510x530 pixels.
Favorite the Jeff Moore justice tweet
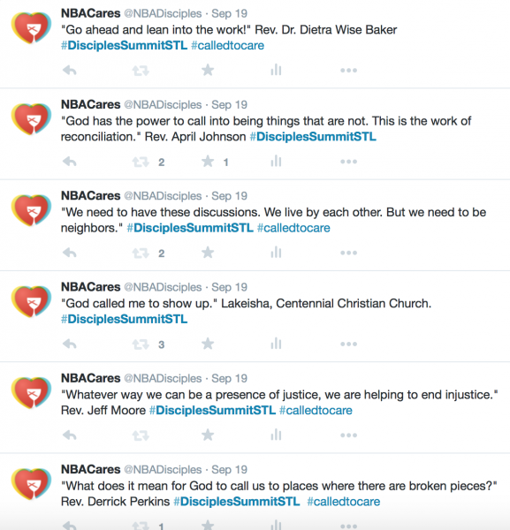[208, 435]
